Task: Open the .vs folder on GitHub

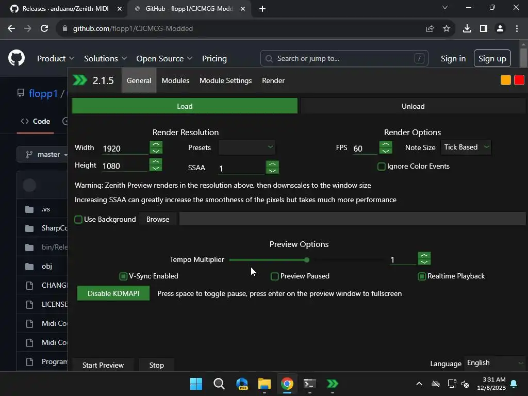Action: click(x=46, y=209)
